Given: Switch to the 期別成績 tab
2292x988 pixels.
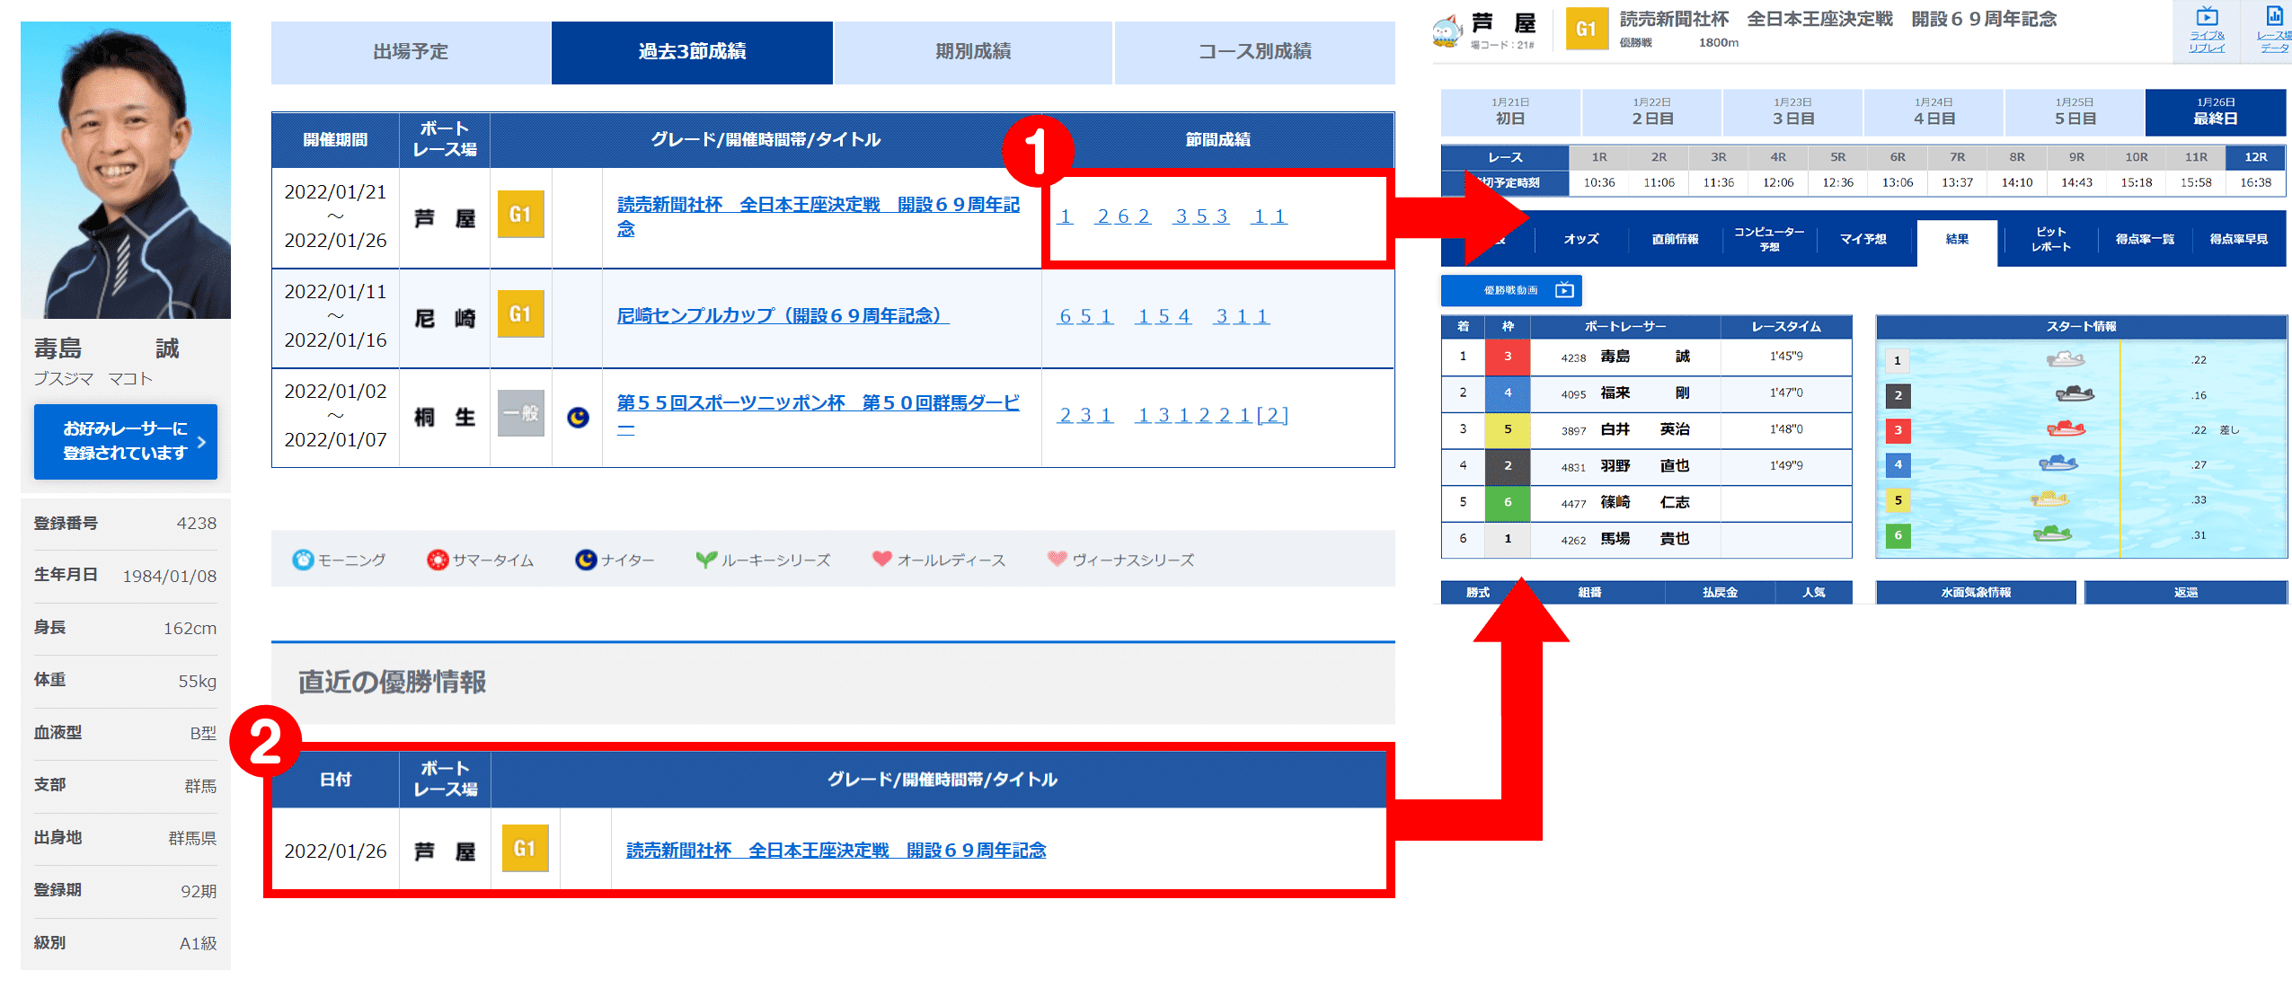Looking at the screenshot, I should click(x=973, y=52).
